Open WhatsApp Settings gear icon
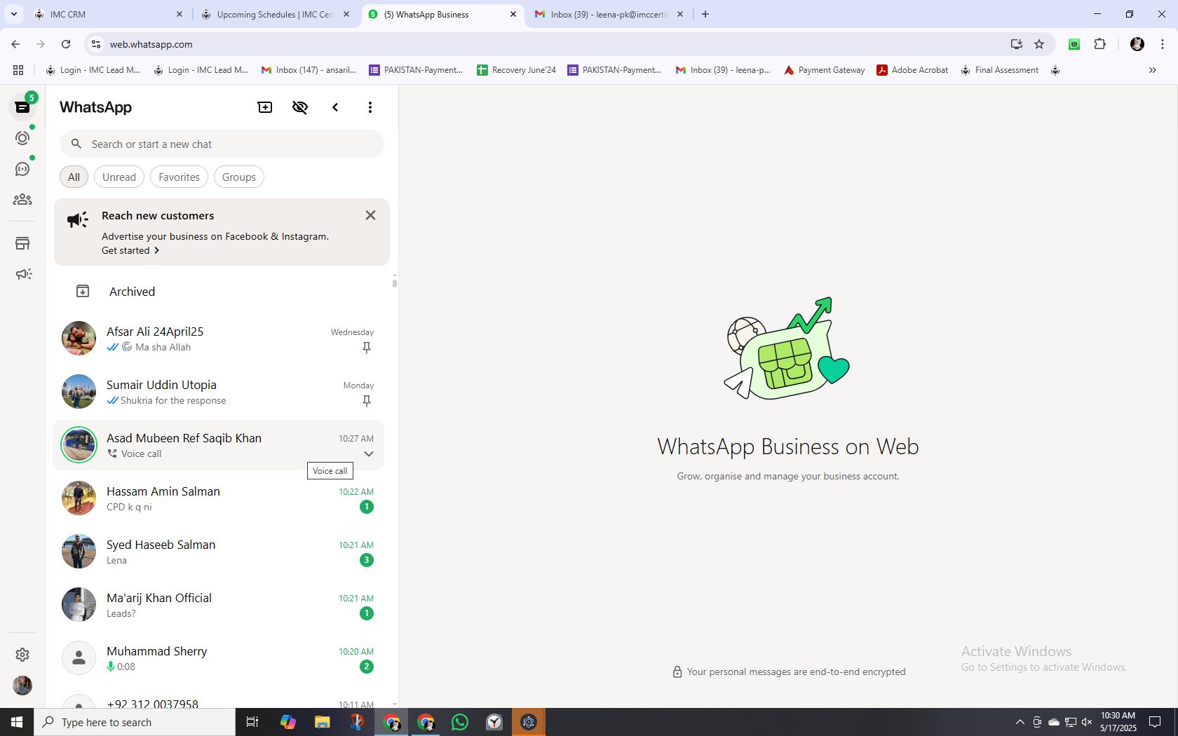 coord(22,655)
